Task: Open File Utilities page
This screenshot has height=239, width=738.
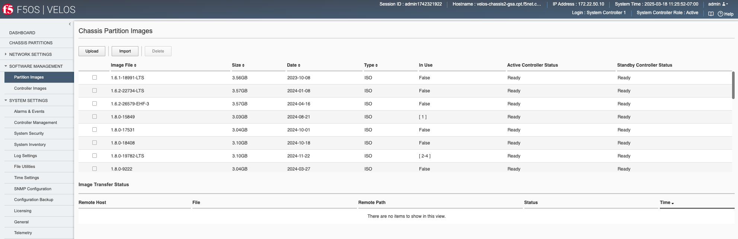Action: [x=25, y=166]
